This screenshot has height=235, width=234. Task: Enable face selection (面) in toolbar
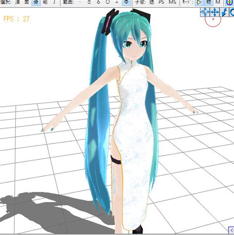27,2
